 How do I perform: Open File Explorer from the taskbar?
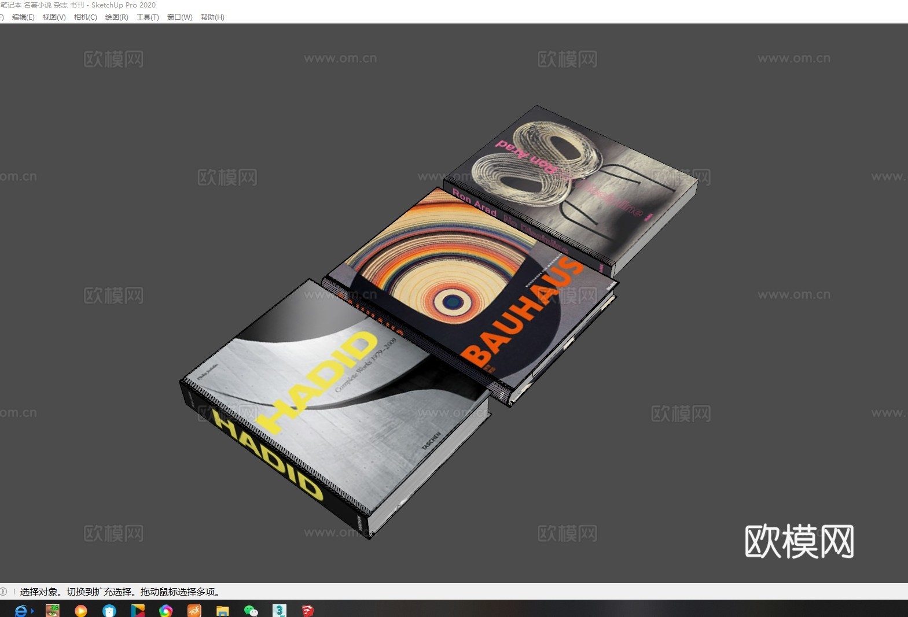[x=222, y=611]
